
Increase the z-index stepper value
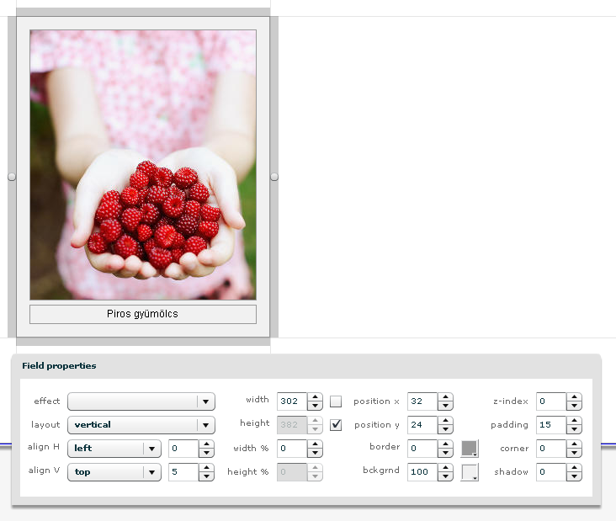pos(574,397)
